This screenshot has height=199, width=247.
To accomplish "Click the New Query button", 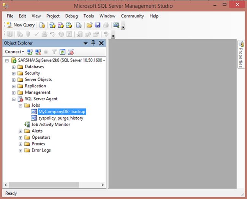I will pyautogui.click(x=21, y=25).
